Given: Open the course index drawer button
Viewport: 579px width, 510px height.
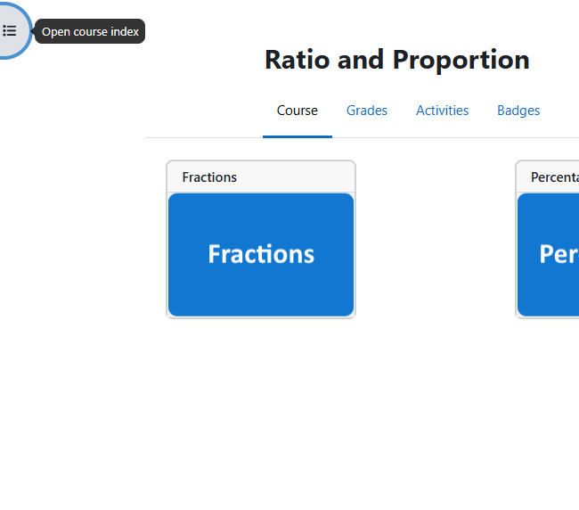Looking at the screenshot, I should pyautogui.click(x=11, y=30).
